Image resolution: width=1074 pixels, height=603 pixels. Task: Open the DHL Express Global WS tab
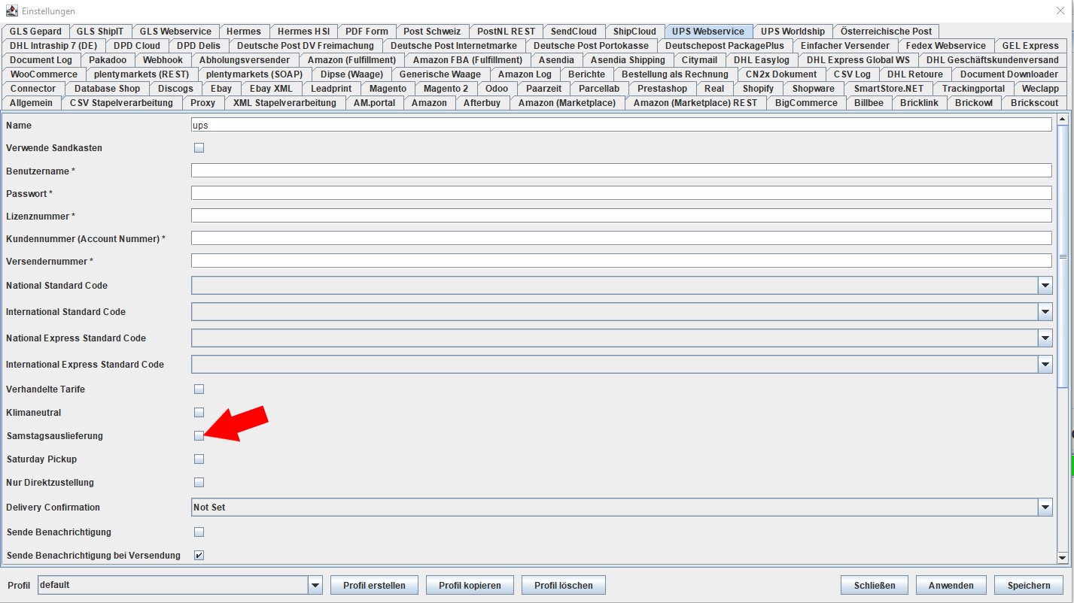click(x=858, y=60)
